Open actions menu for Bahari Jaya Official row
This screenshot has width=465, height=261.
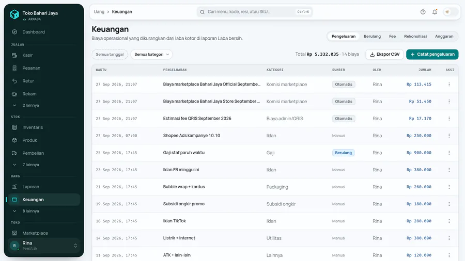pyautogui.click(x=449, y=85)
